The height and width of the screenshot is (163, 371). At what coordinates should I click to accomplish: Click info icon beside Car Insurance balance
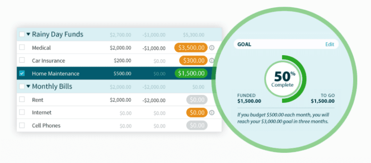[x=212, y=61]
